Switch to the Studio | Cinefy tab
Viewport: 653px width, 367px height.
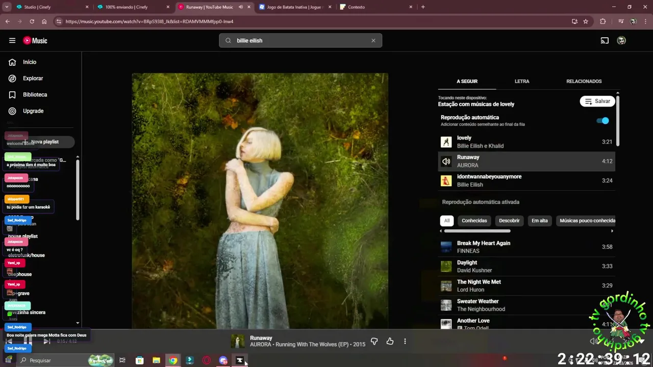52,7
